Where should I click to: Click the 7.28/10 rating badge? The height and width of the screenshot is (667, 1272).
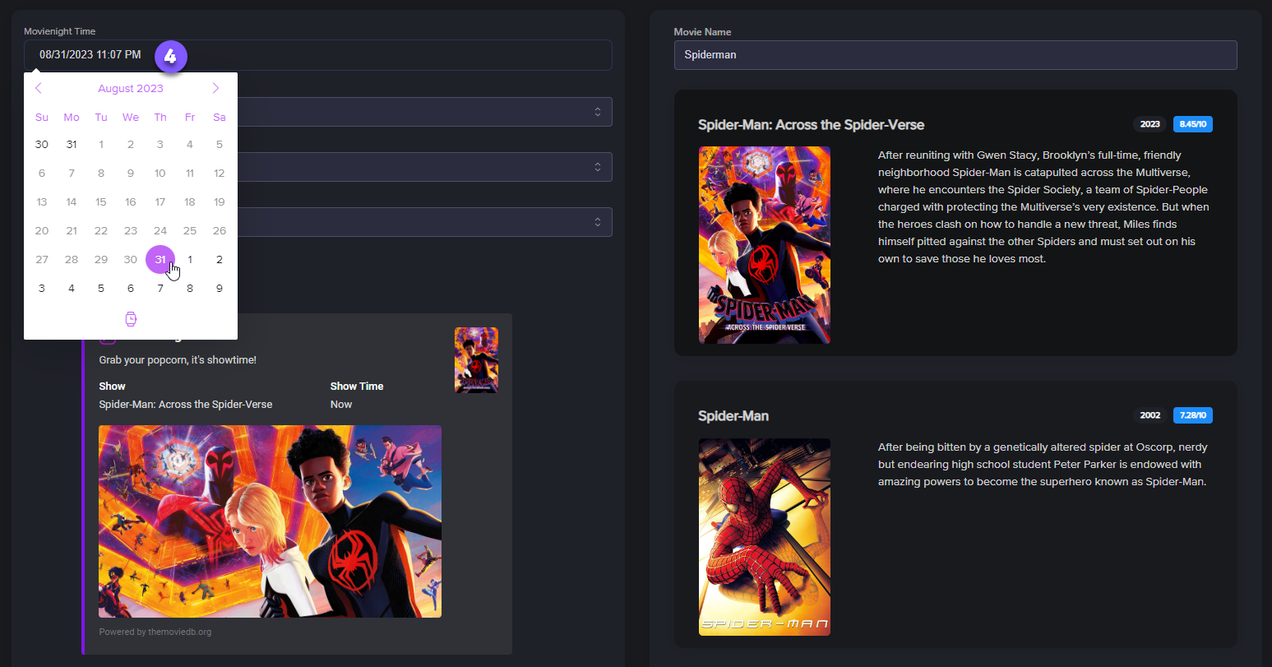click(1192, 415)
